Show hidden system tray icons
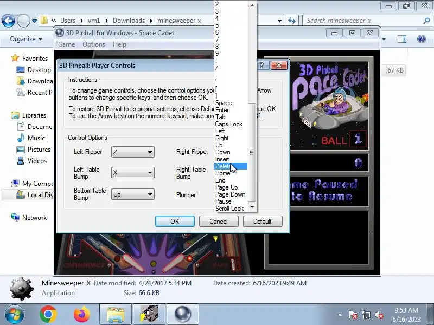Image resolution: width=434 pixels, height=325 pixels. (340, 315)
